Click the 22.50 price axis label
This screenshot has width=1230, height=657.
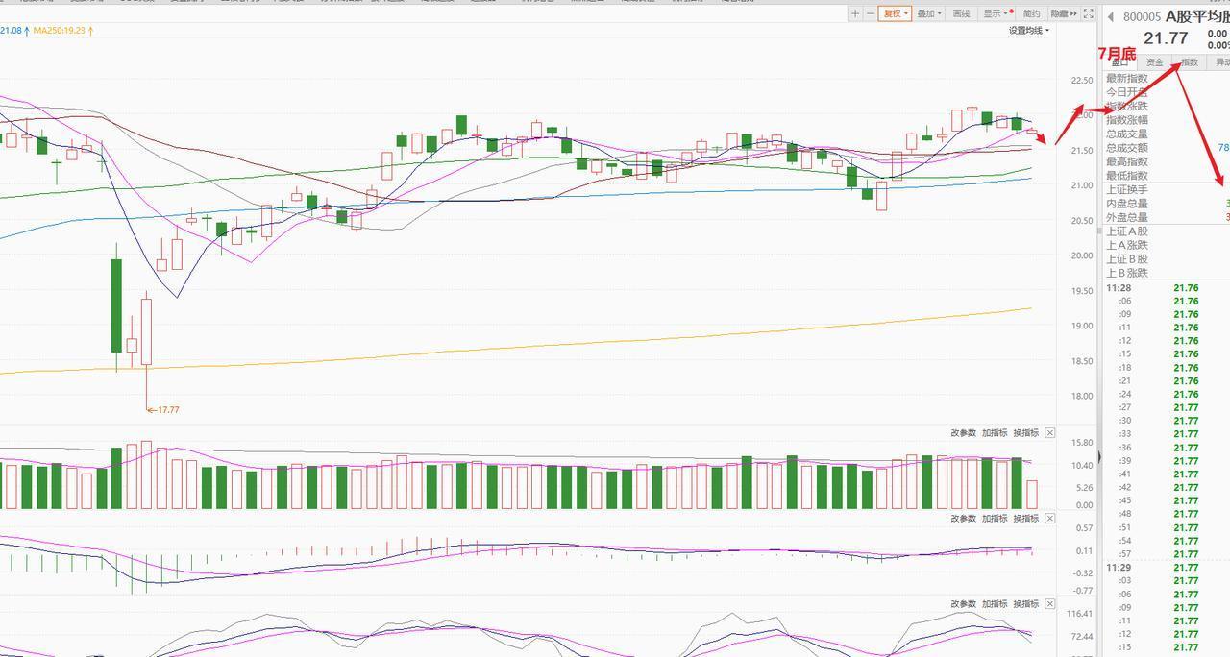click(1081, 81)
